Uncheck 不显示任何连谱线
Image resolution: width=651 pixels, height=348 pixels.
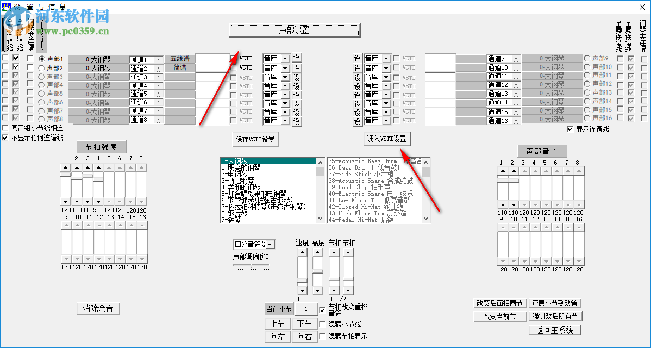coord(5,138)
